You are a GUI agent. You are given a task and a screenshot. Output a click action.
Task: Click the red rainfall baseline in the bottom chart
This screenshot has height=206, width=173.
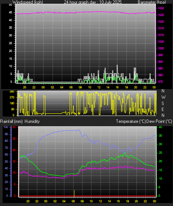coord(87,196)
